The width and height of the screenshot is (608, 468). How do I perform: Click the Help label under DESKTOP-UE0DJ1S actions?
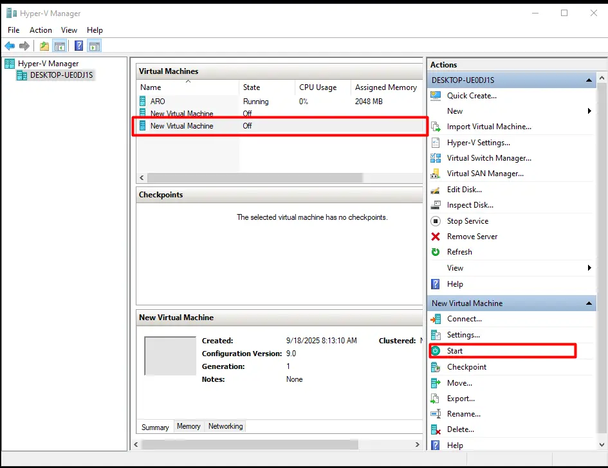tap(455, 284)
